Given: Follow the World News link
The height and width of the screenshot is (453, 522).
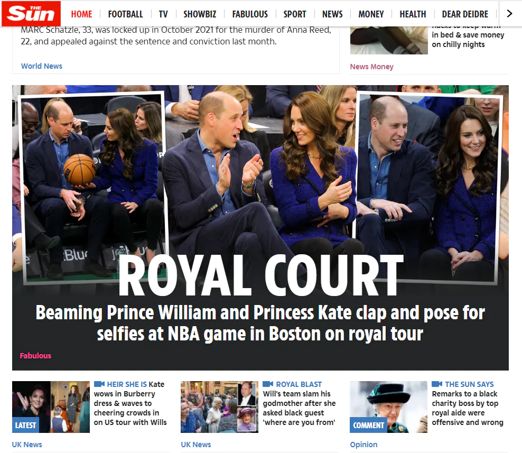Looking at the screenshot, I should (42, 66).
